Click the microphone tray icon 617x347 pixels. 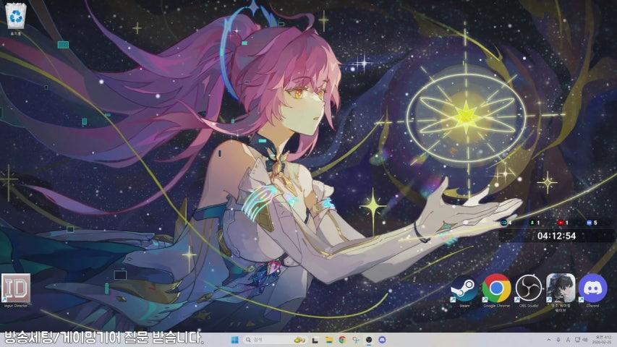click(558, 340)
